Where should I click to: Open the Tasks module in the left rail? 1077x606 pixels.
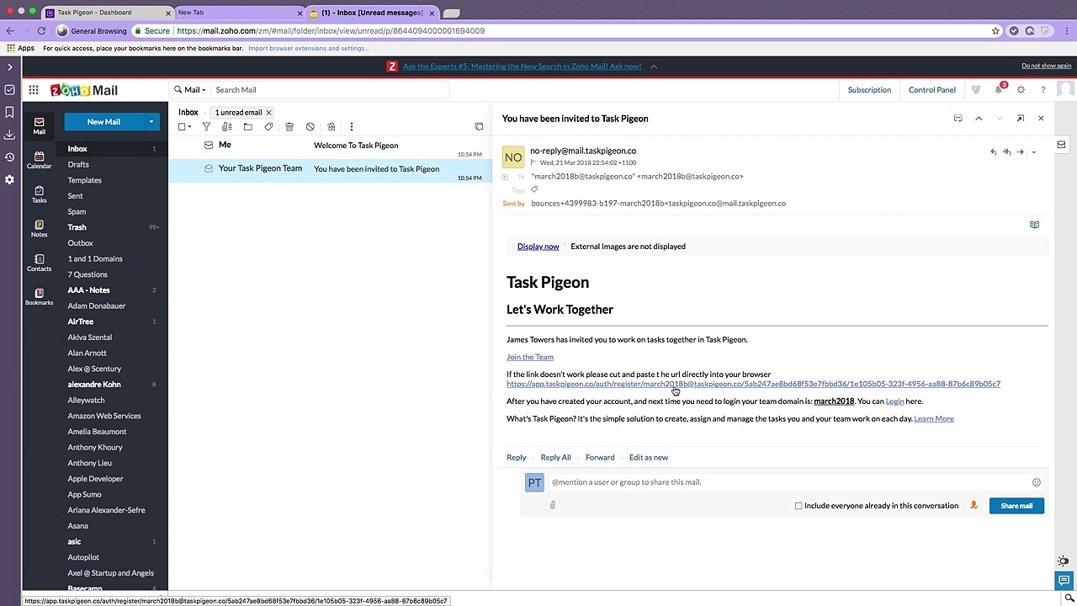point(39,194)
